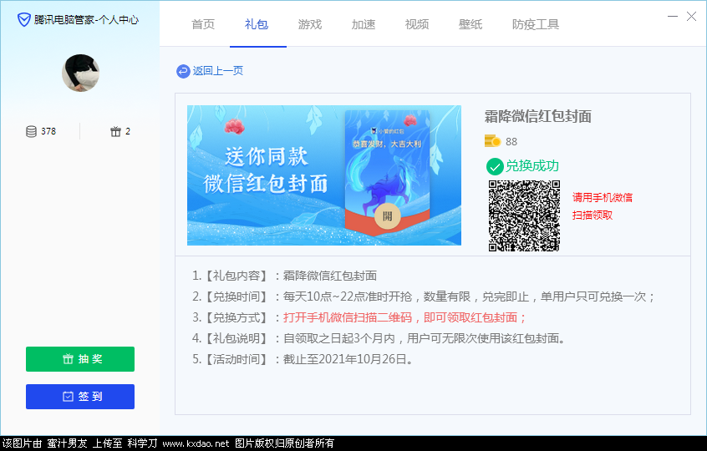This screenshot has width=707, height=451.
Task: Click the gift box icon showing 2
Action: click(x=115, y=131)
